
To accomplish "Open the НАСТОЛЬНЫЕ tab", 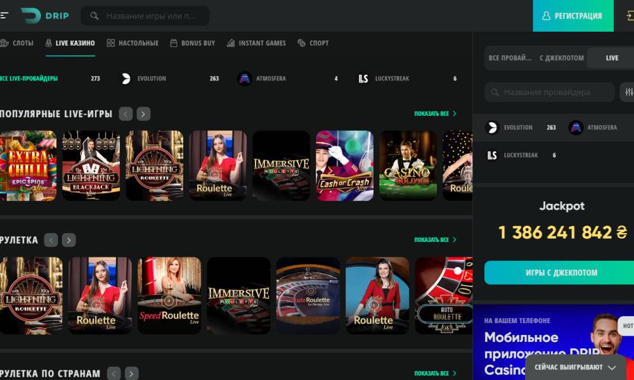I will click(133, 43).
